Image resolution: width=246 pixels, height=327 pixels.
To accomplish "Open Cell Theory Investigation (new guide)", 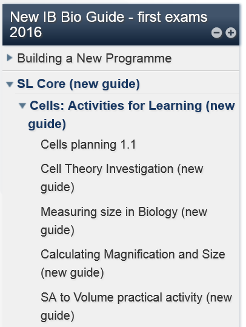I will point(122,178).
